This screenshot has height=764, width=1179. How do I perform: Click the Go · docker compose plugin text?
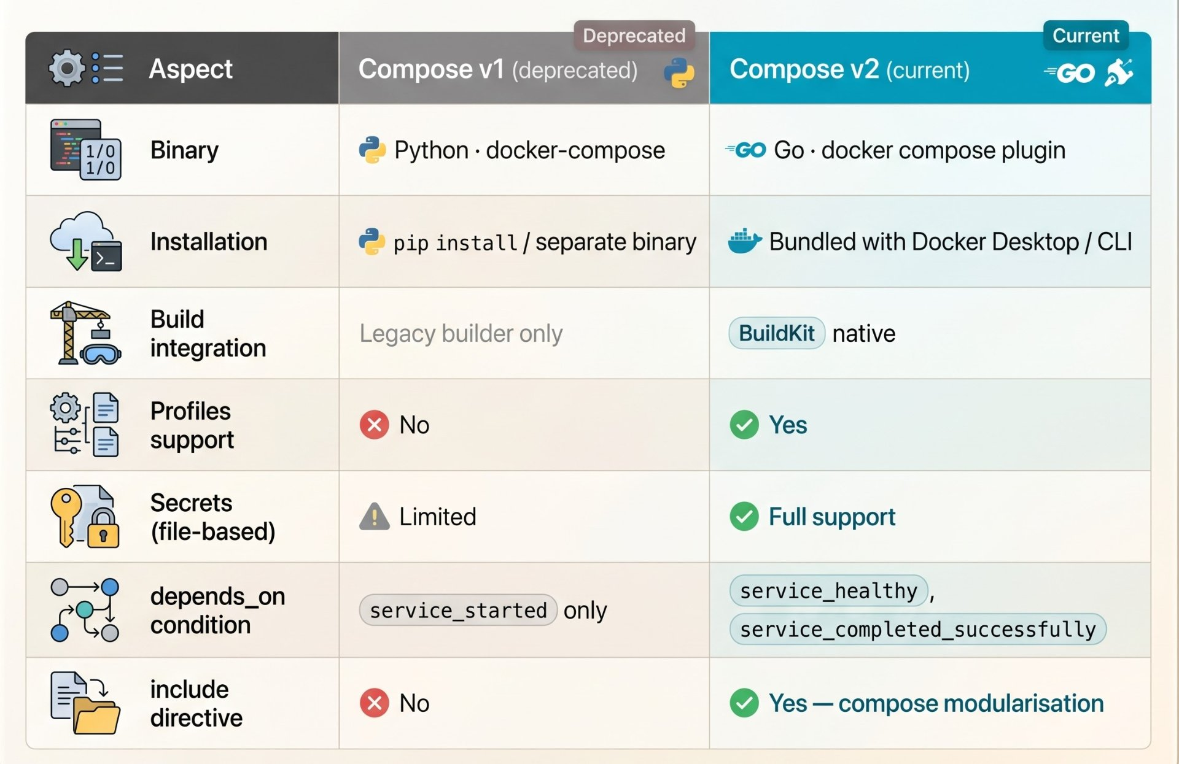coord(919,150)
